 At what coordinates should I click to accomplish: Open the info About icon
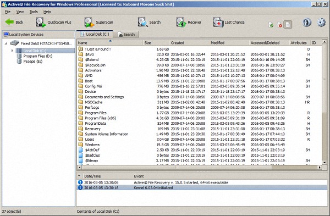pyautogui.click(x=307, y=22)
